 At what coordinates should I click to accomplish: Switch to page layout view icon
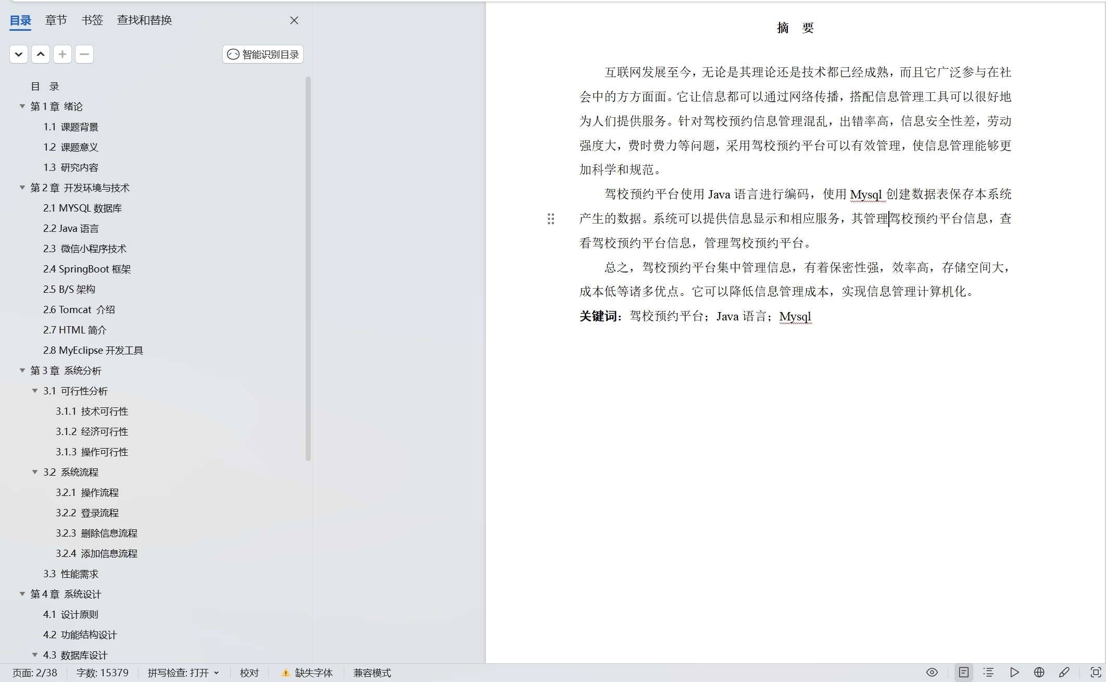[964, 672]
